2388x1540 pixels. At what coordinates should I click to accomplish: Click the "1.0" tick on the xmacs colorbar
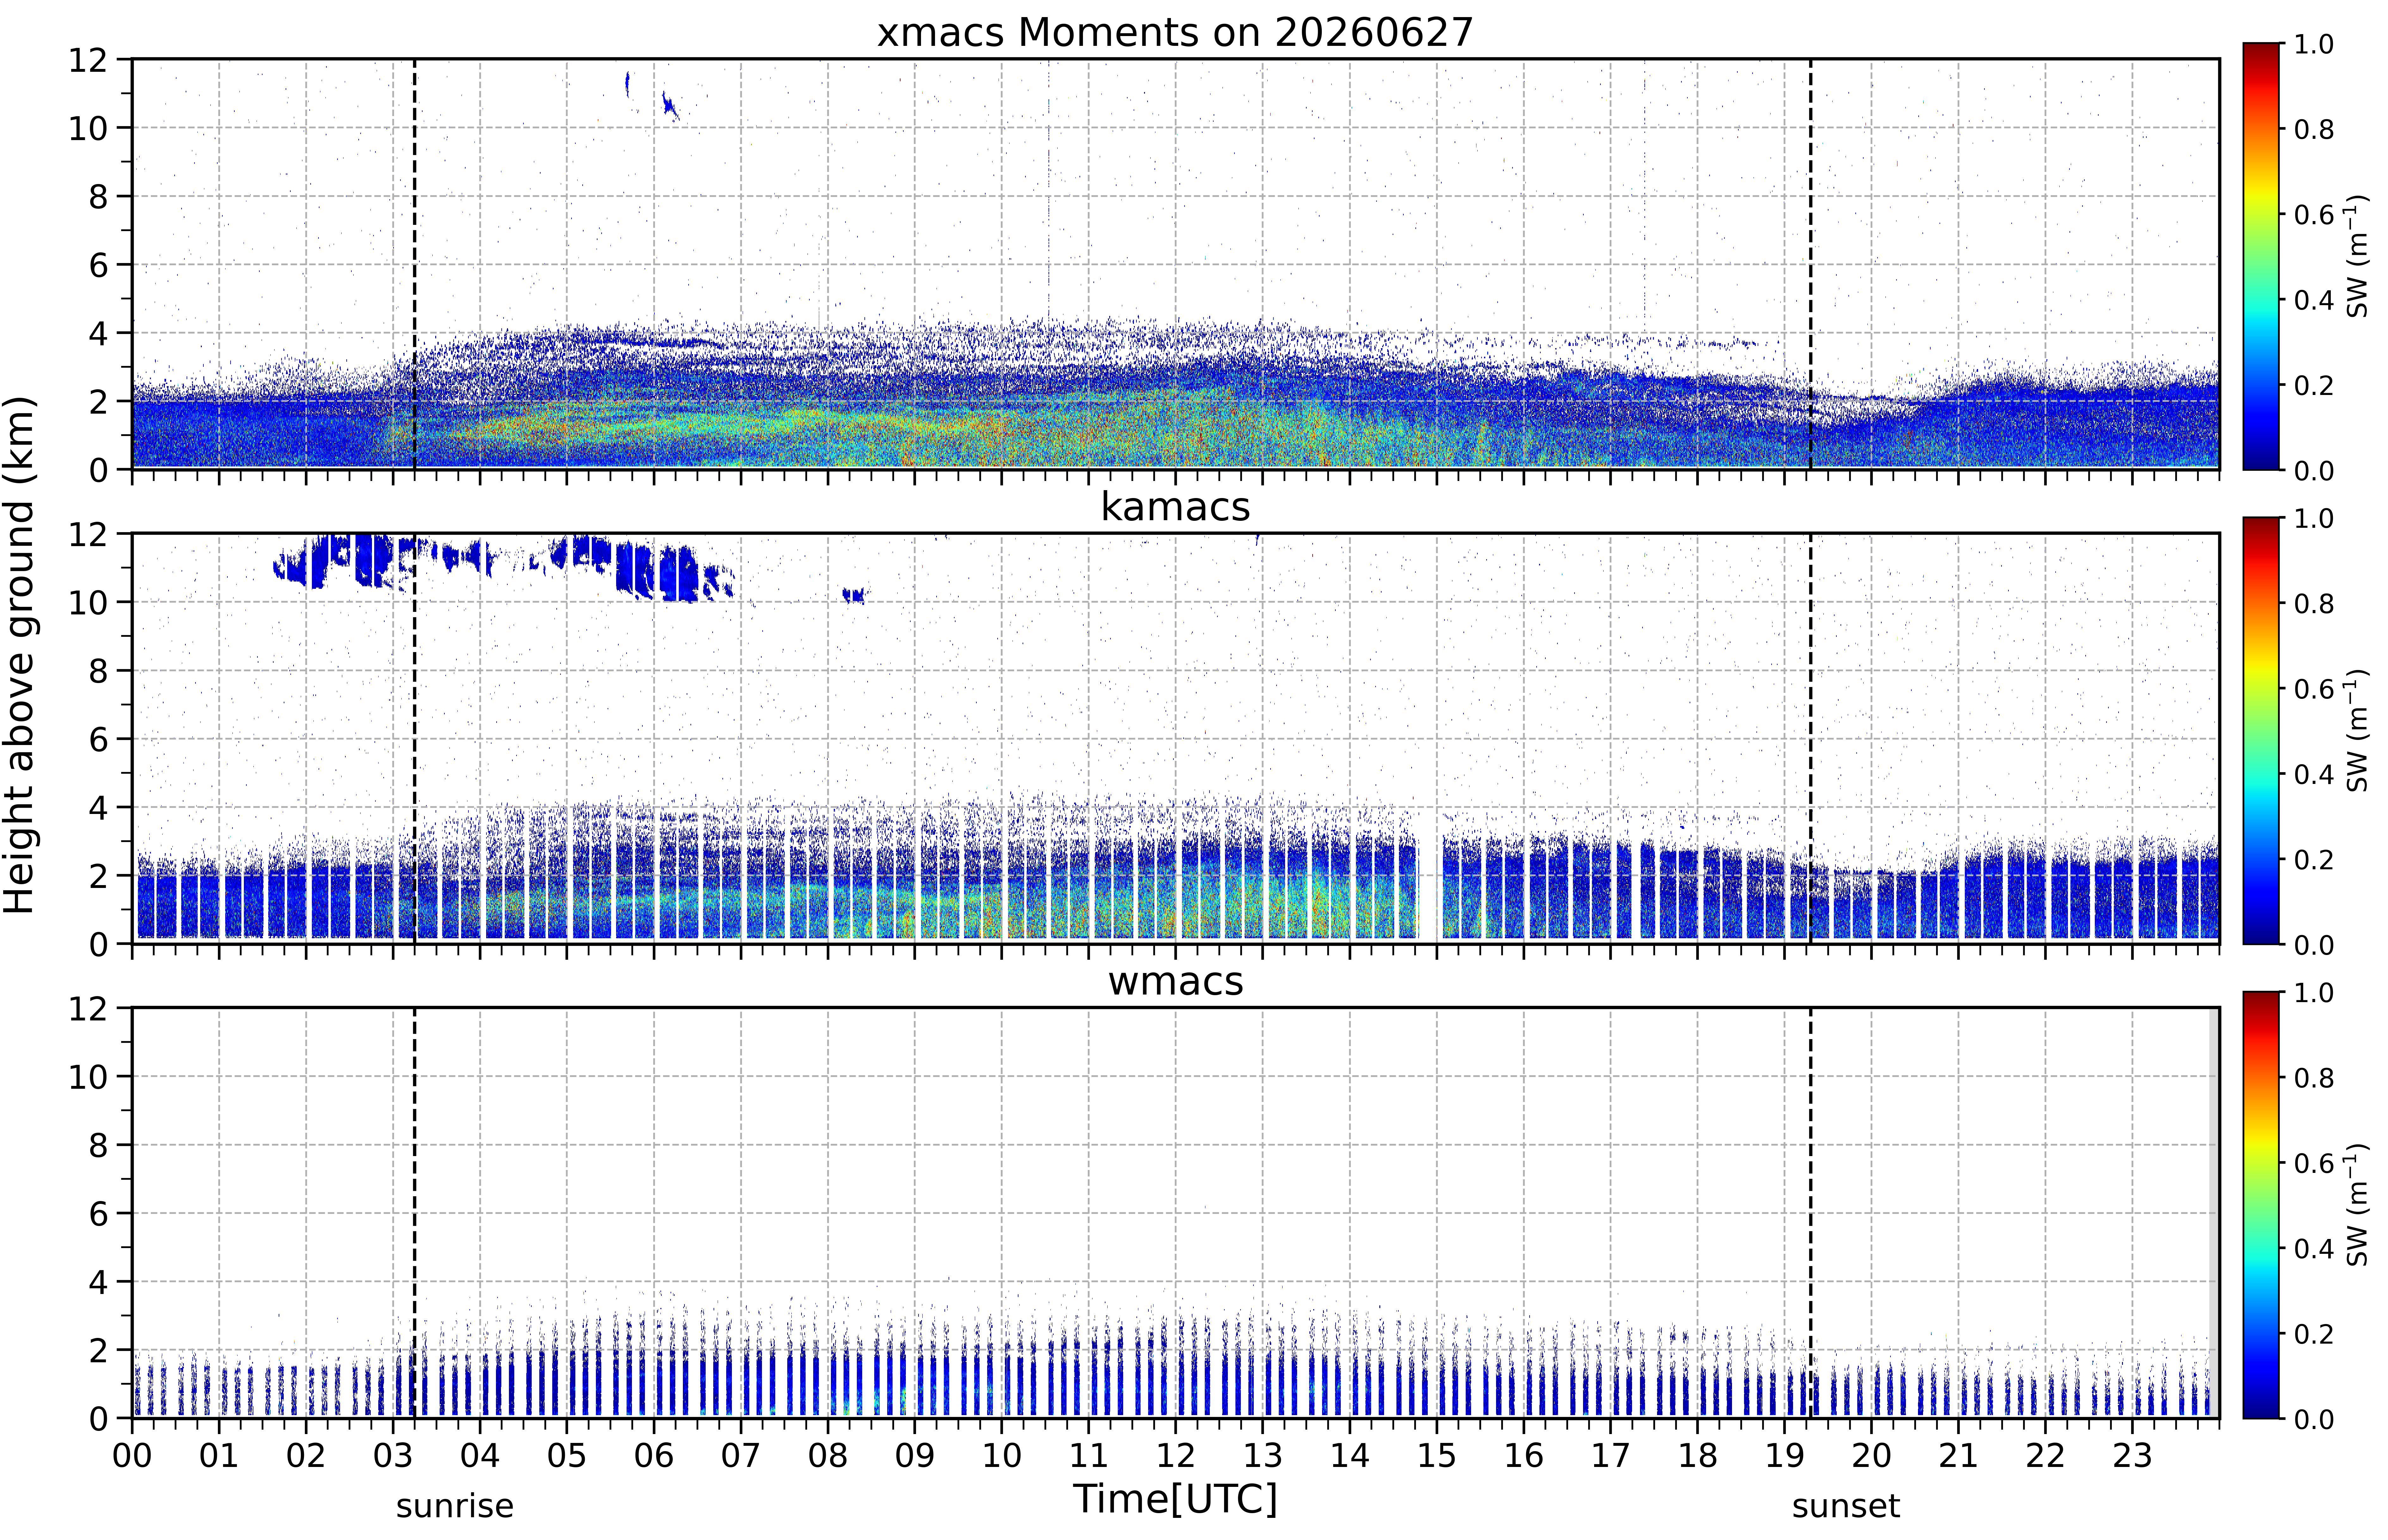point(2314,44)
